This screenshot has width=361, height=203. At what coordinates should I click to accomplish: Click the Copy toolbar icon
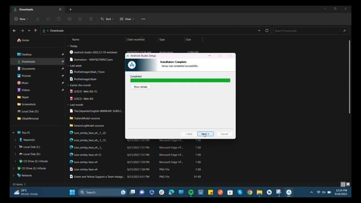(x=48, y=19)
